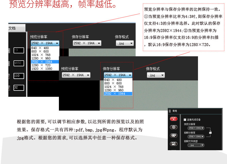Click the input field showing 4650
The height and width of the screenshot is (164, 227).
pos(19,63)
